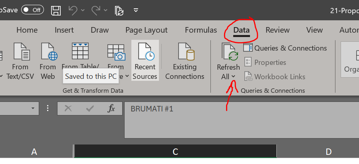The width and height of the screenshot is (359, 164).
Task: Click the Insert Function fx button
Action: click(x=111, y=109)
